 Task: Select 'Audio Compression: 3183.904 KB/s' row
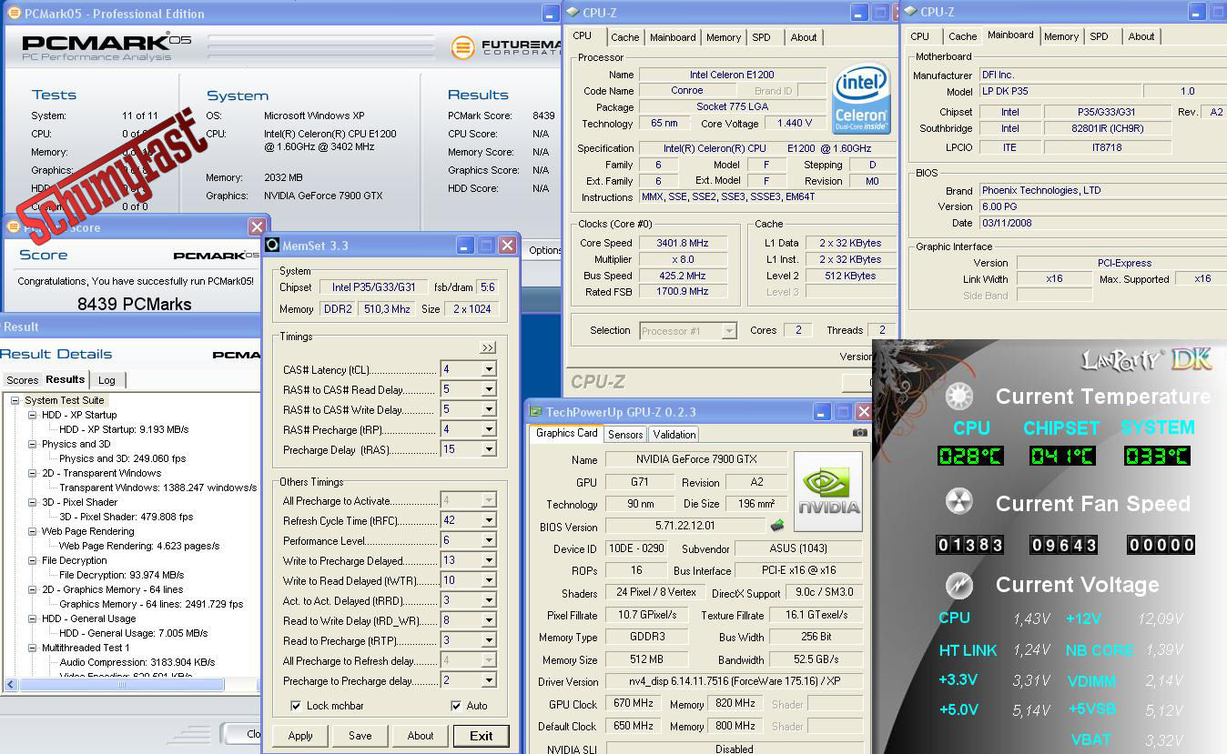tap(137, 662)
